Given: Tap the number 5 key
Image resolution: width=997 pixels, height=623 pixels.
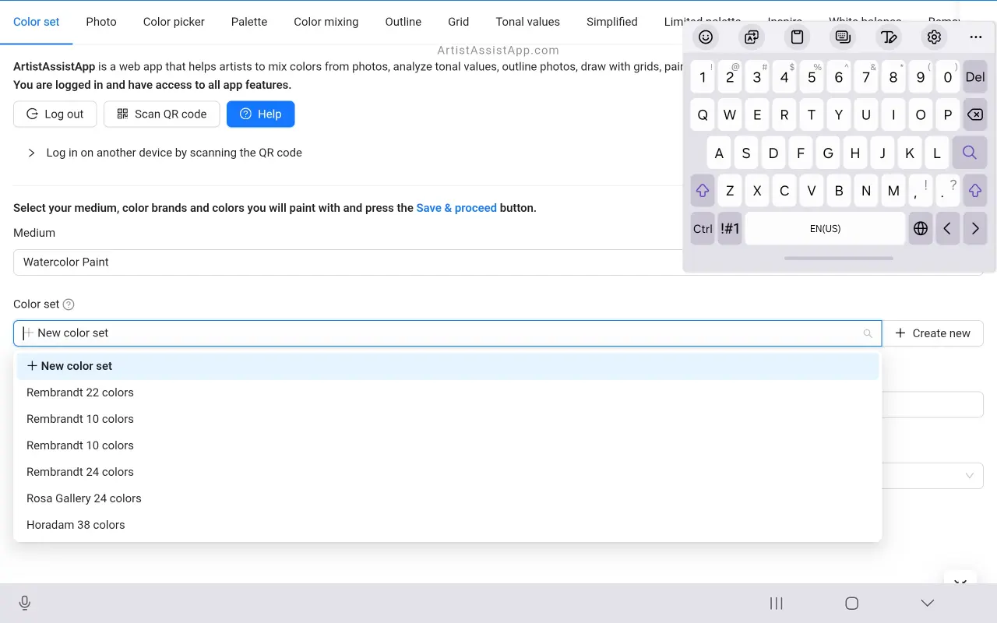Looking at the screenshot, I should [x=812, y=77].
